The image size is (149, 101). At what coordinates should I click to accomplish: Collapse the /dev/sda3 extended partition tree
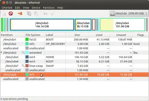pos(1,52)
